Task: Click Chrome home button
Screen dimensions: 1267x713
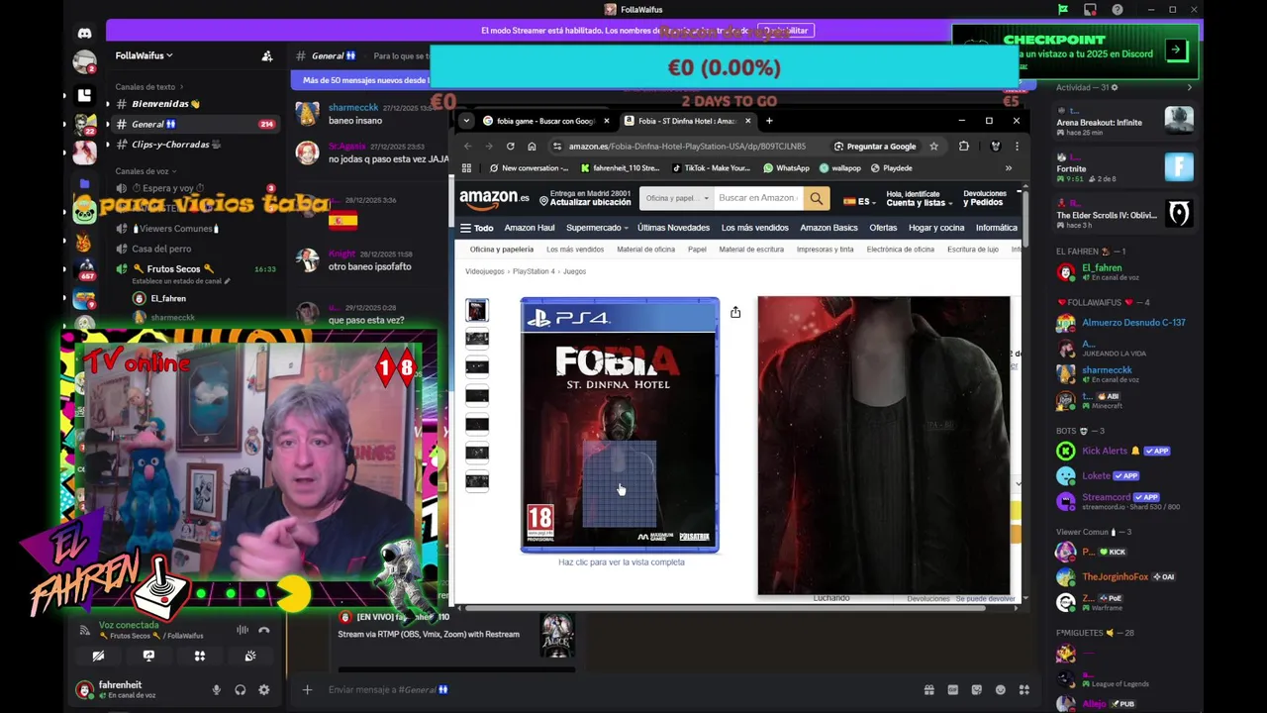Action: tap(532, 147)
